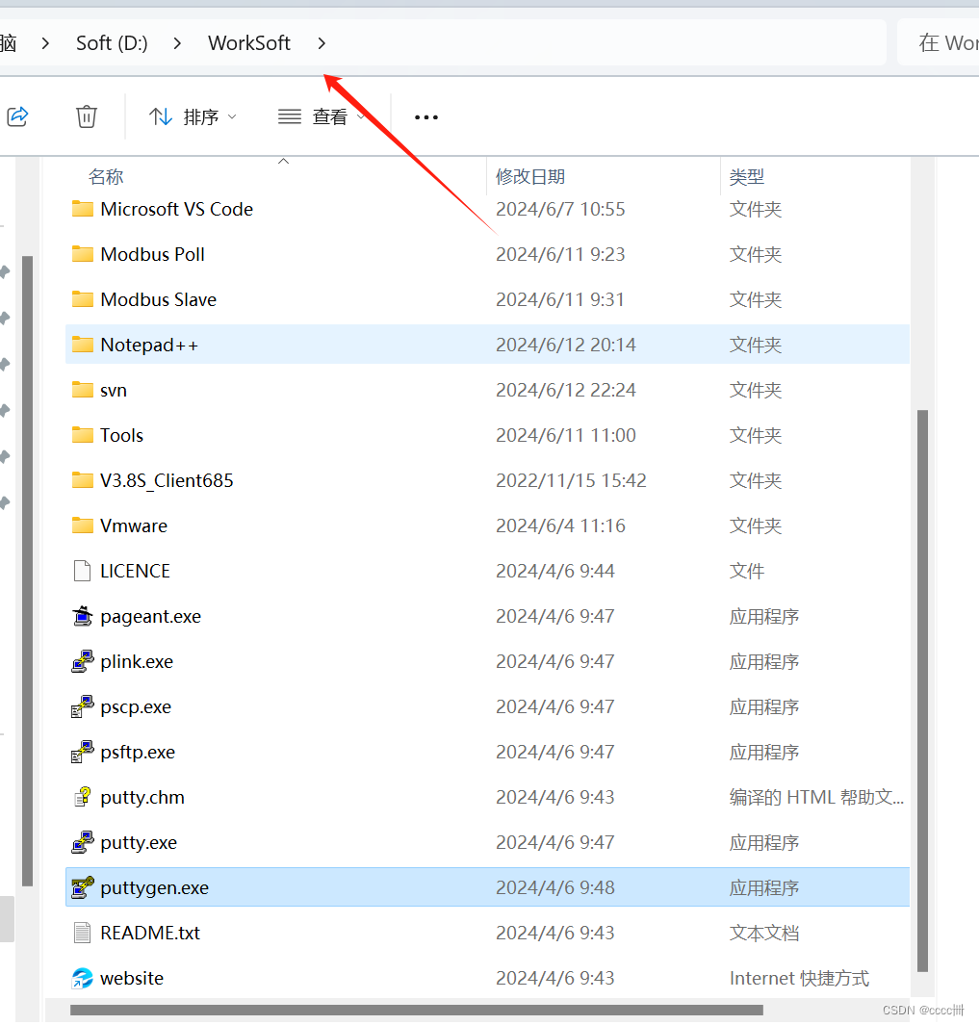Select the pageant.exe application icon
This screenshot has height=1025, width=979.
tap(83, 616)
